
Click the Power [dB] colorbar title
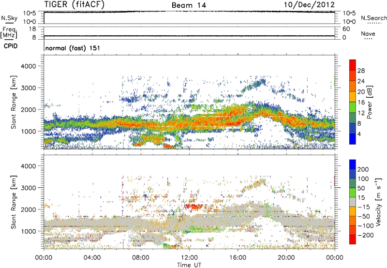369,102
